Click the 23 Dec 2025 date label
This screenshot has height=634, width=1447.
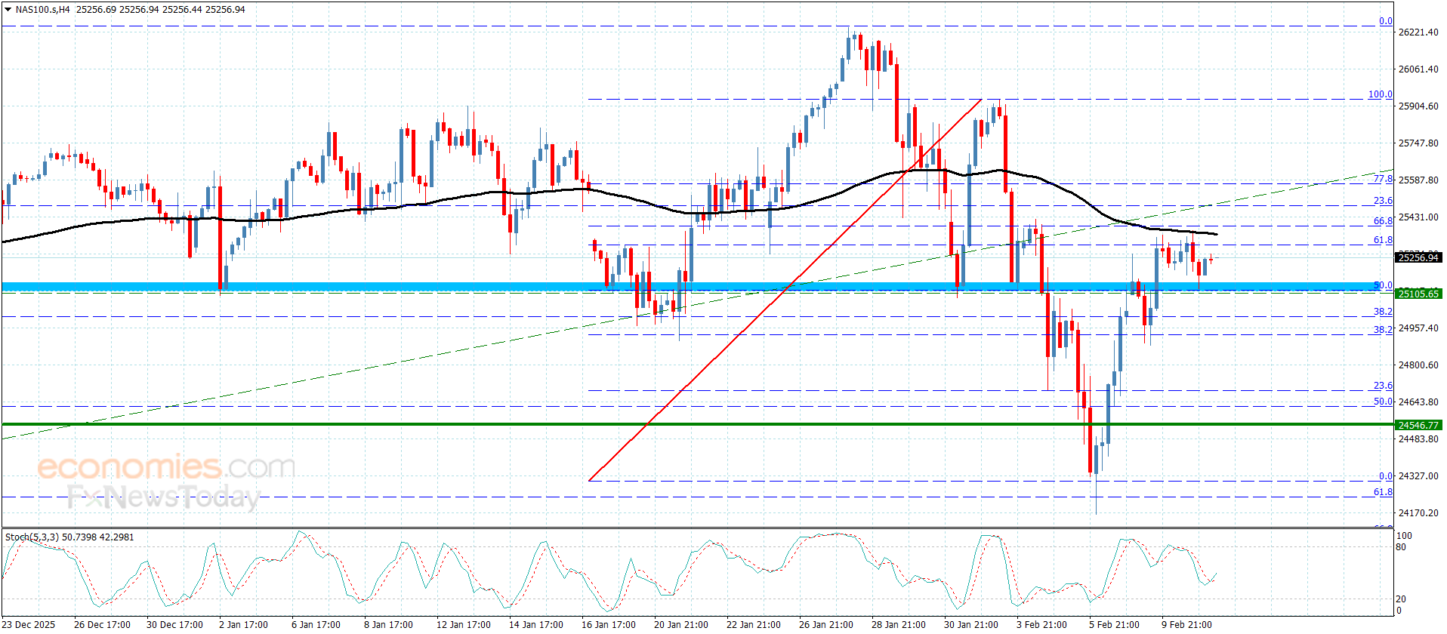coord(29,625)
